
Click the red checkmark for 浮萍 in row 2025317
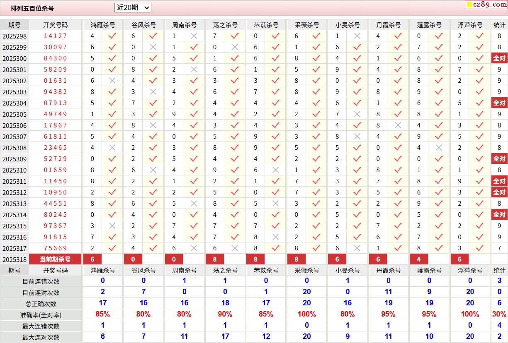point(480,248)
